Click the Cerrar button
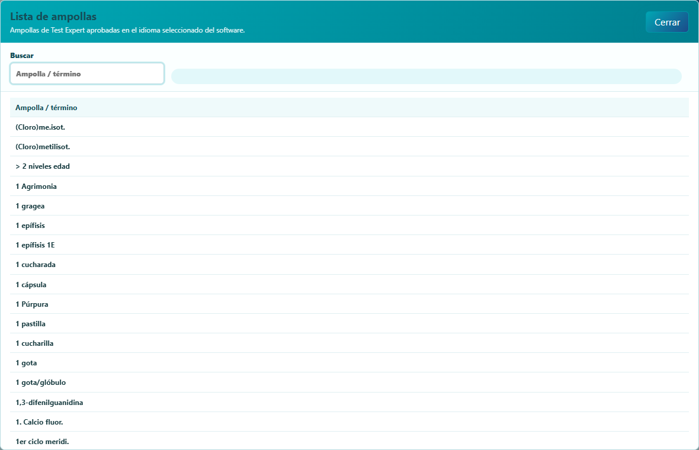This screenshot has height=450, width=699. [x=667, y=22]
